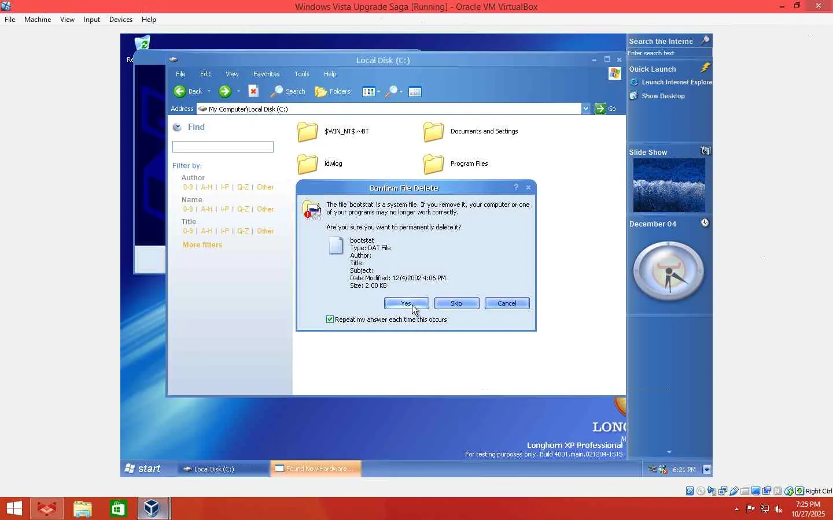The image size is (833, 520).
Task: Click the Back arrow icon in Explorer toolbar
Action: tap(180, 91)
